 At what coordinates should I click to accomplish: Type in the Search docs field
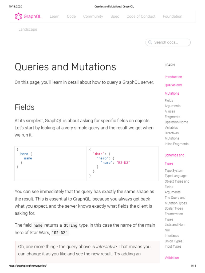170,42
